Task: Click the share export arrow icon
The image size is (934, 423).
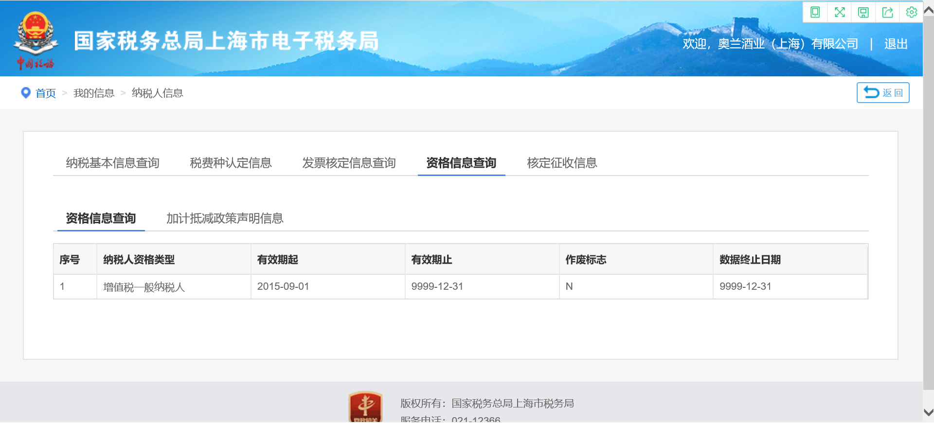Action: coord(888,12)
